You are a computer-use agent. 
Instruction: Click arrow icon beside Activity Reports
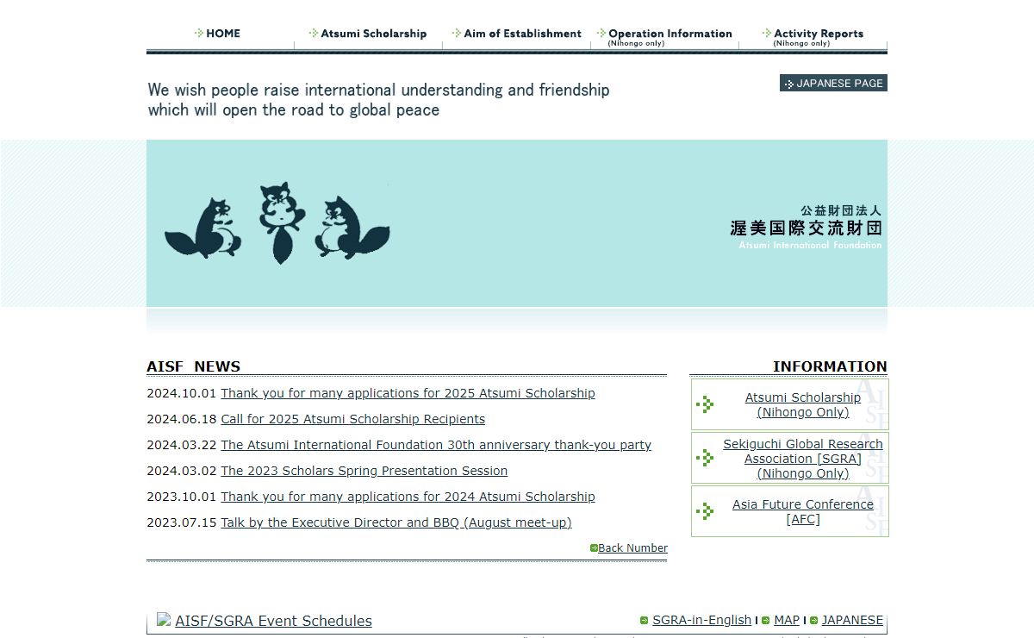coord(767,33)
